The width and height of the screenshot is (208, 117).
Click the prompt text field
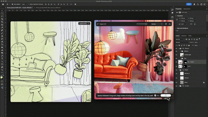click(x=125, y=96)
